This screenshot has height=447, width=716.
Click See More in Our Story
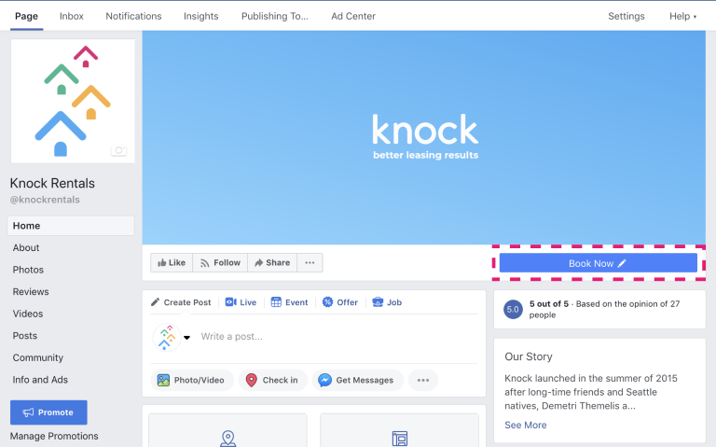[x=526, y=425]
